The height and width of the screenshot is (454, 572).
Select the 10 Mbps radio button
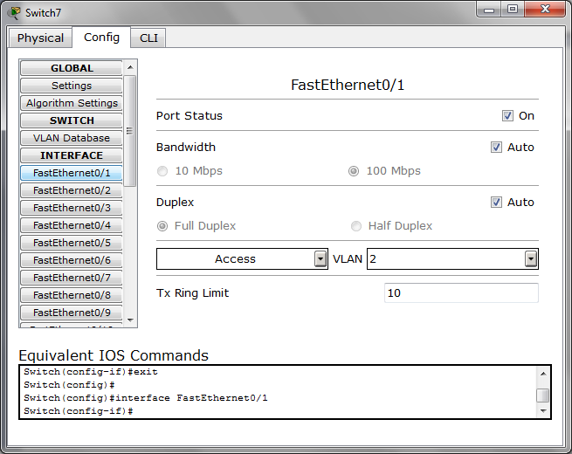pos(162,171)
